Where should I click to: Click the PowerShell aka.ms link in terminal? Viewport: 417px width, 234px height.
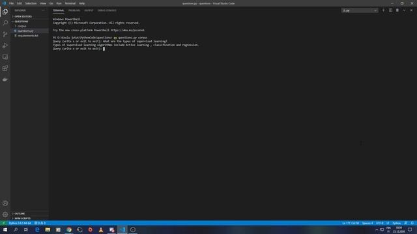tap(128, 31)
